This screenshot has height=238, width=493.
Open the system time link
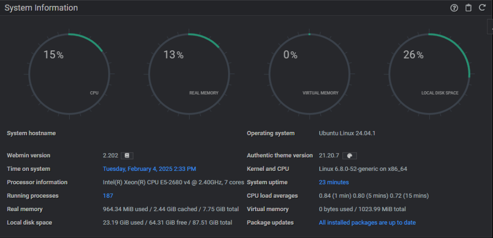pos(149,169)
